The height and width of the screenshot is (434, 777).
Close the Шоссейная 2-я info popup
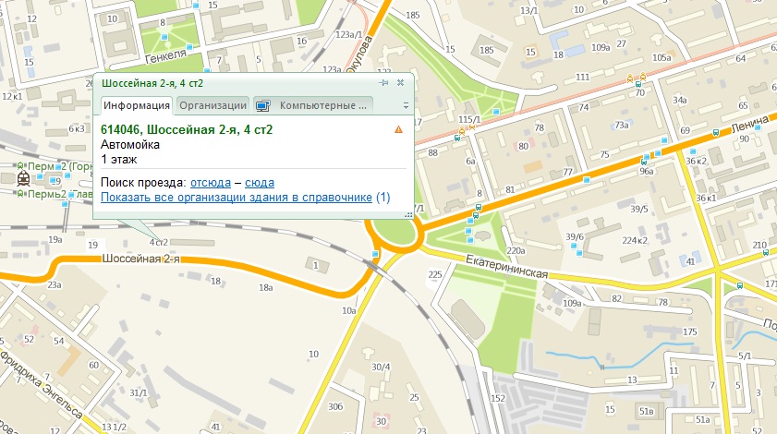(x=400, y=83)
